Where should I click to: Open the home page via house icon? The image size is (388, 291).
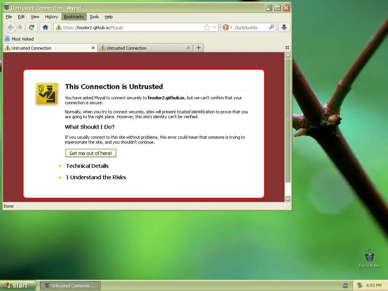point(45,27)
